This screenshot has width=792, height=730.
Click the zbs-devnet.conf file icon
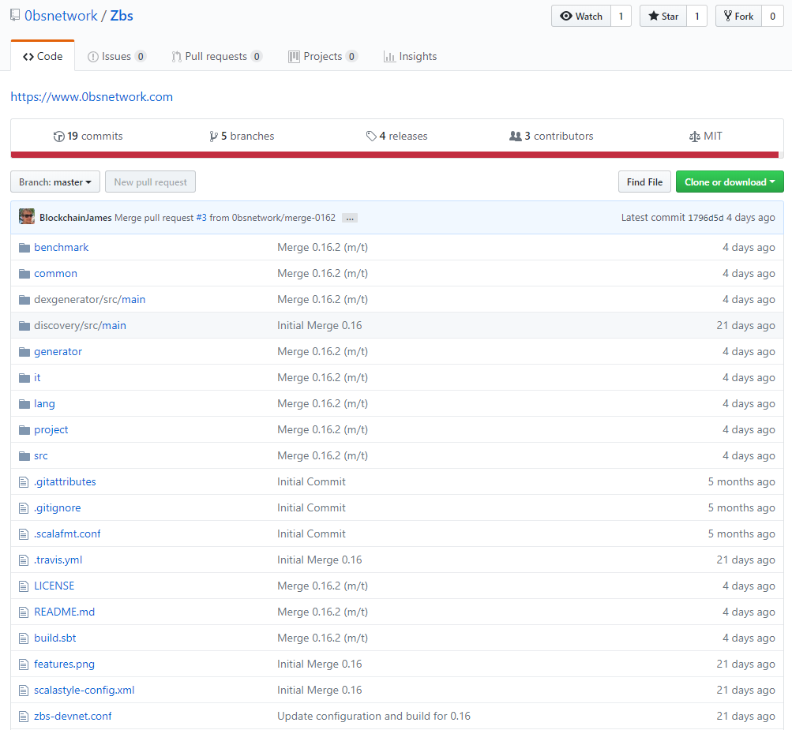(24, 717)
